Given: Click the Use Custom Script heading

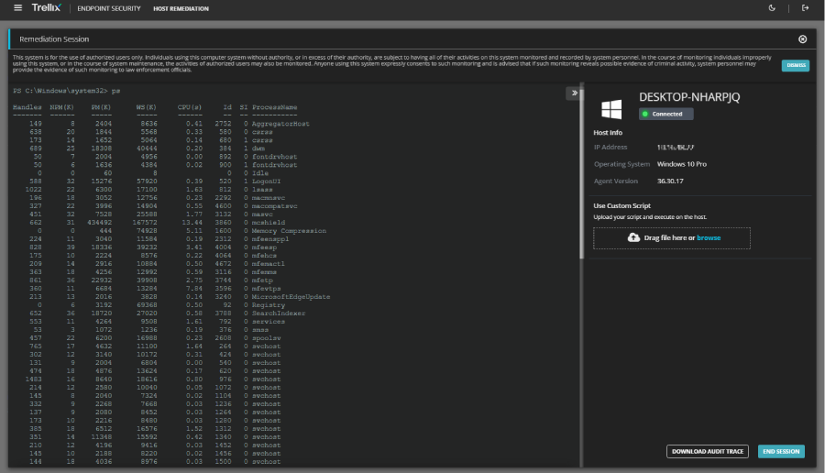Looking at the screenshot, I should (621, 205).
